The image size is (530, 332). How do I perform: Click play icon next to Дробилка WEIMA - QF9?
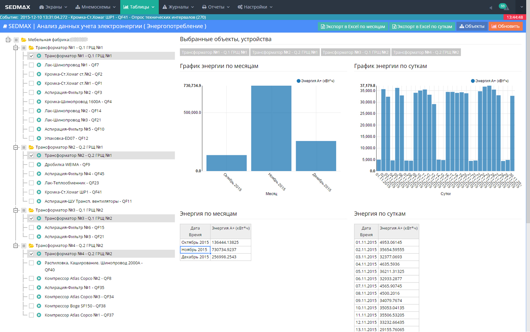coord(39,165)
